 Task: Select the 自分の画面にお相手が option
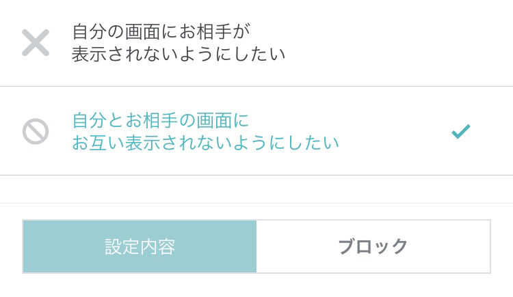pyautogui.click(x=161, y=31)
